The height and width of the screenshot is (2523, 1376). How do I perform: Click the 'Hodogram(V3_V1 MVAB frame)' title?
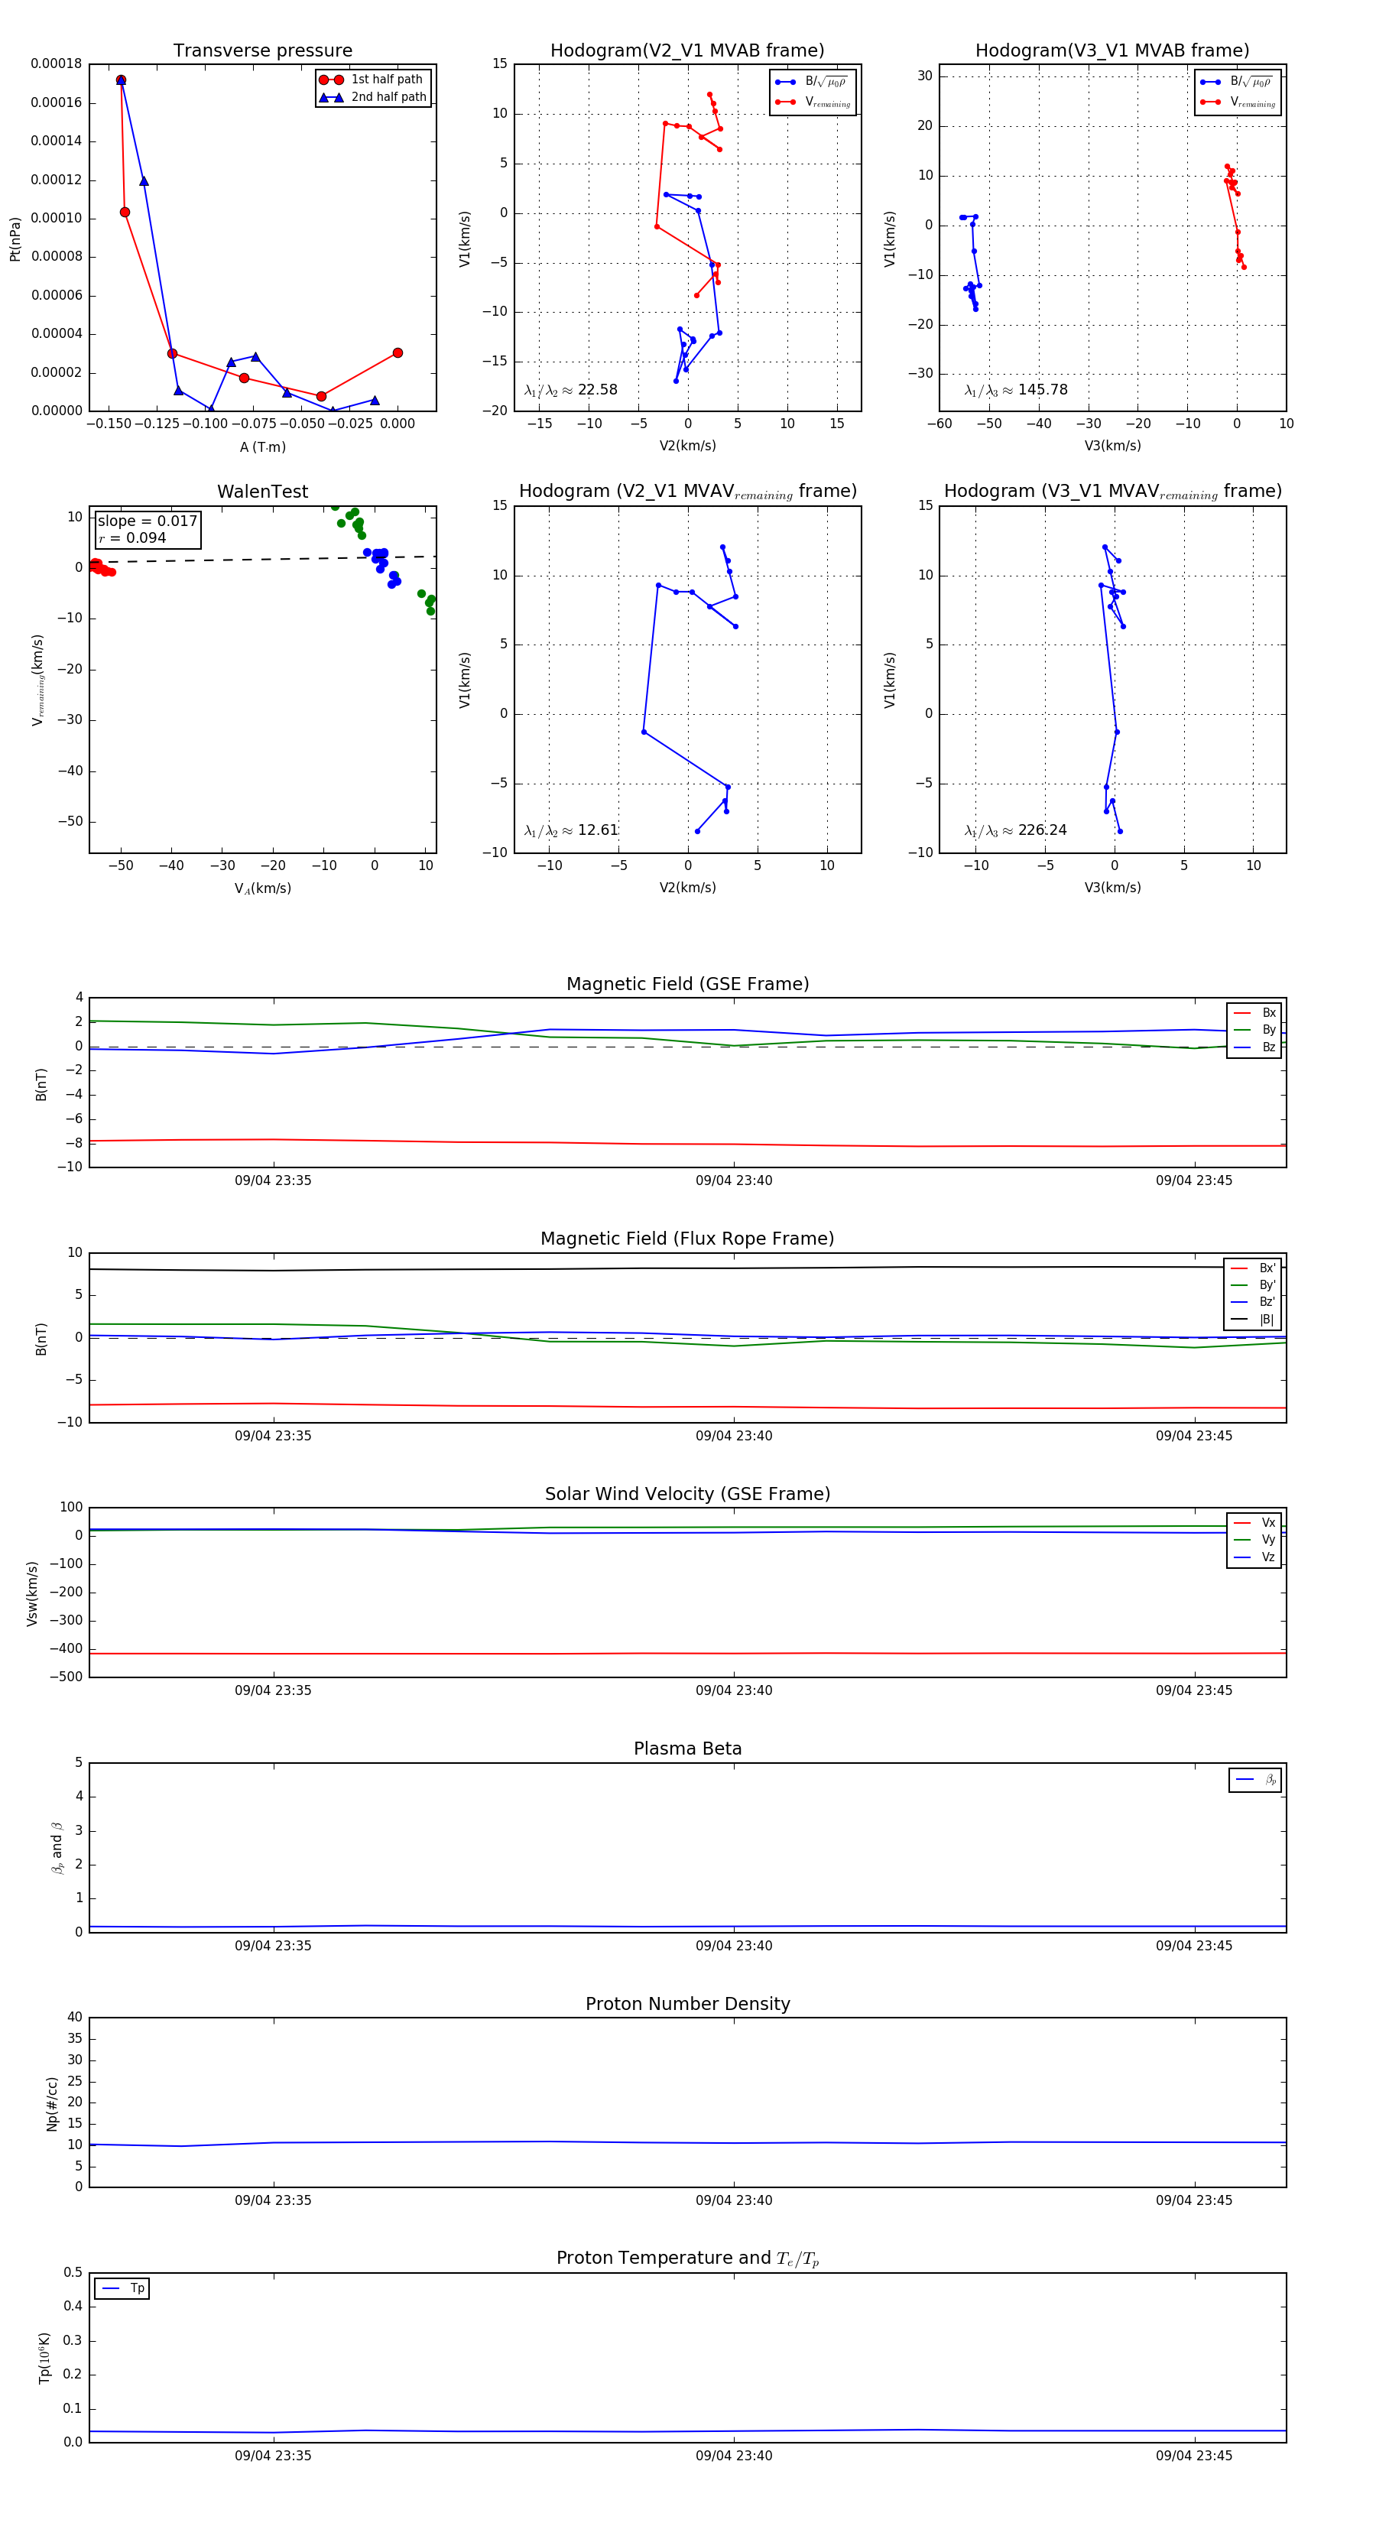[1112, 51]
